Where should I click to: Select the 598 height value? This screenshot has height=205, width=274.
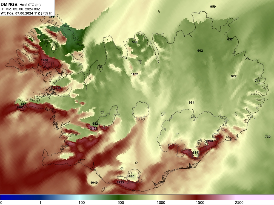[135, 42]
